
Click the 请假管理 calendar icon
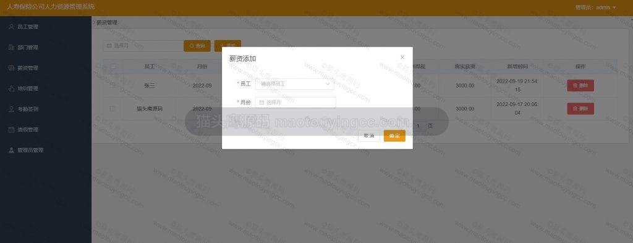pyautogui.click(x=11, y=130)
